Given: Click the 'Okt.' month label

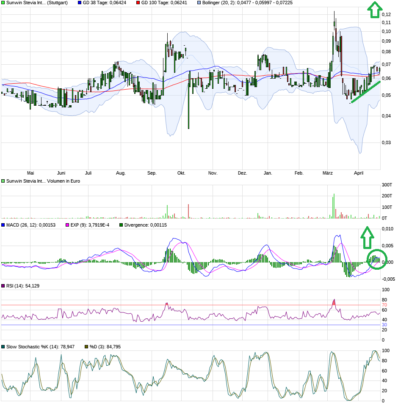Looking at the screenshot, I should [181, 173].
